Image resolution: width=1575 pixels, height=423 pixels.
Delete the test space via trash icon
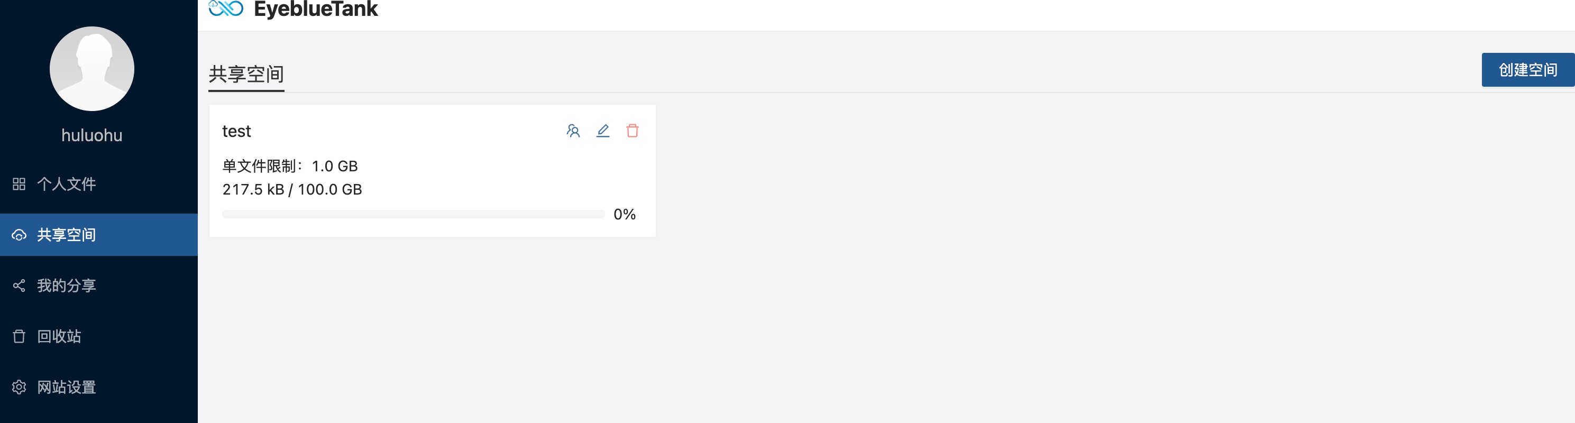click(633, 131)
